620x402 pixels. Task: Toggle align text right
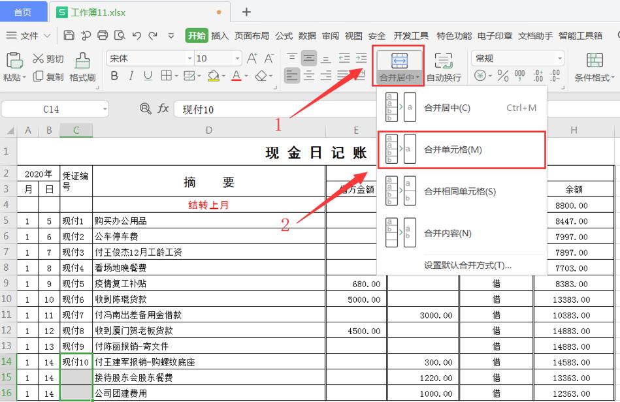pos(326,76)
